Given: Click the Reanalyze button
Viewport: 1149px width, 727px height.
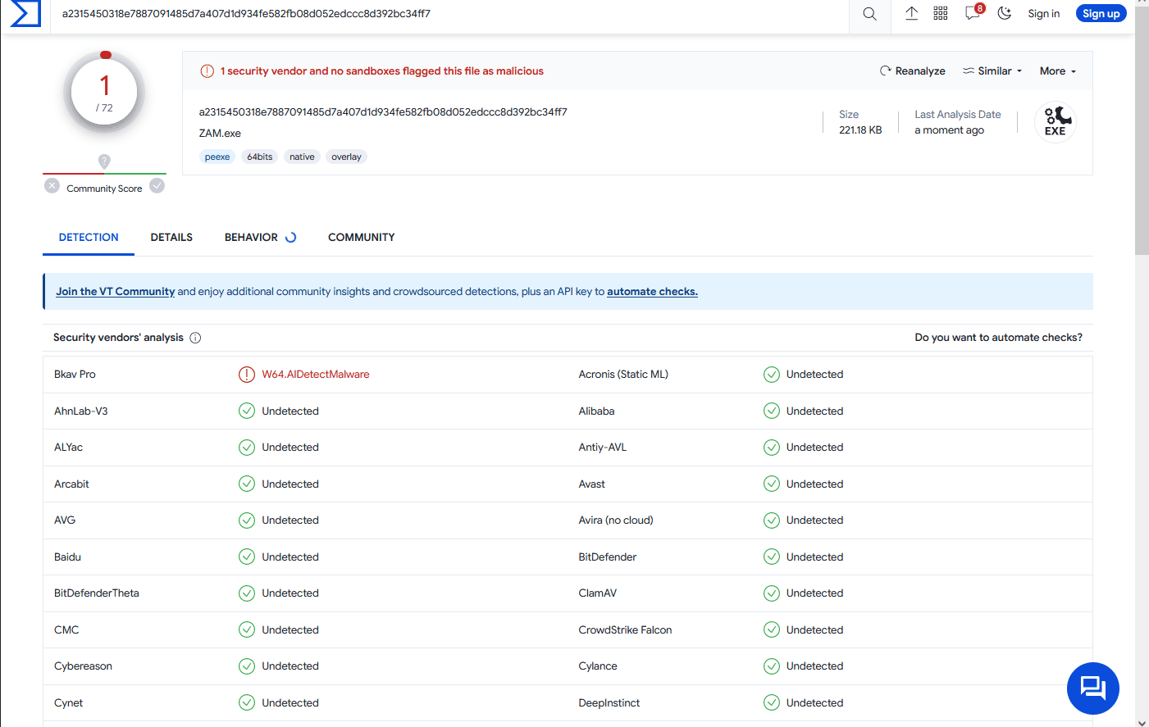Looking at the screenshot, I should (912, 71).
